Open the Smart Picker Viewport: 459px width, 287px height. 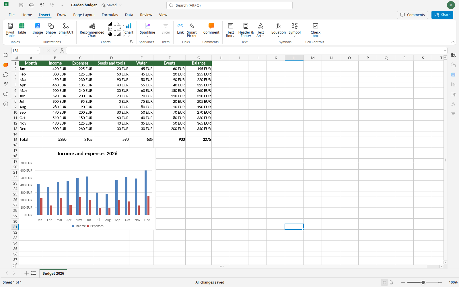point(192,30)
